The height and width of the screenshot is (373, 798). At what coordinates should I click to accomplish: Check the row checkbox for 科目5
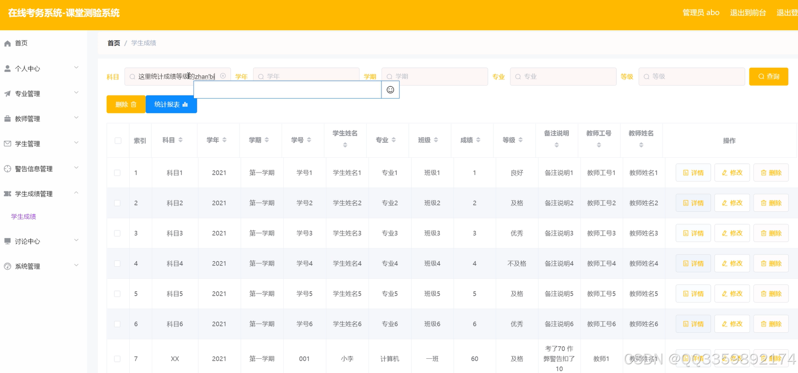[117, 294]
